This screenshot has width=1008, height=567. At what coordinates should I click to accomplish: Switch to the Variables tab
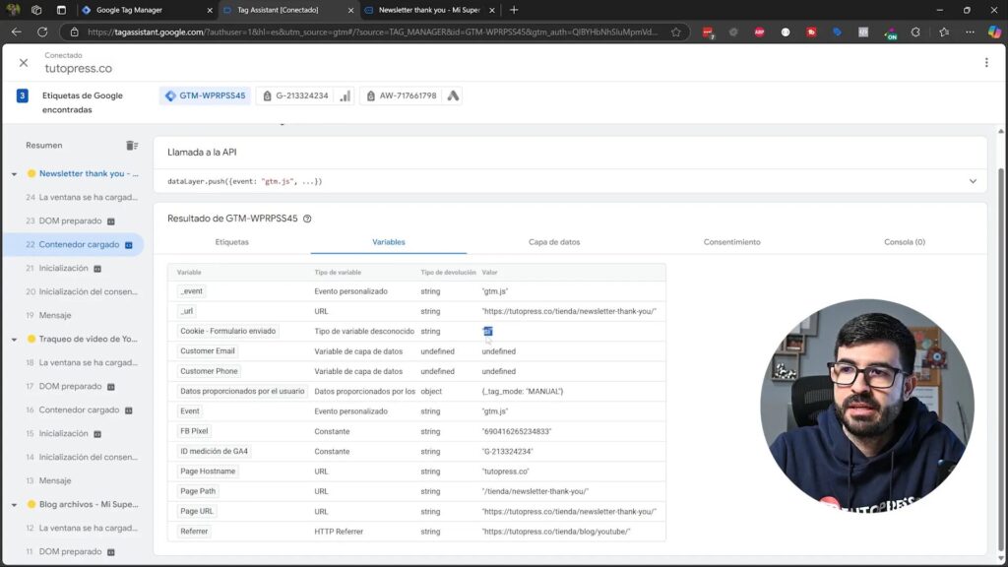388,242
